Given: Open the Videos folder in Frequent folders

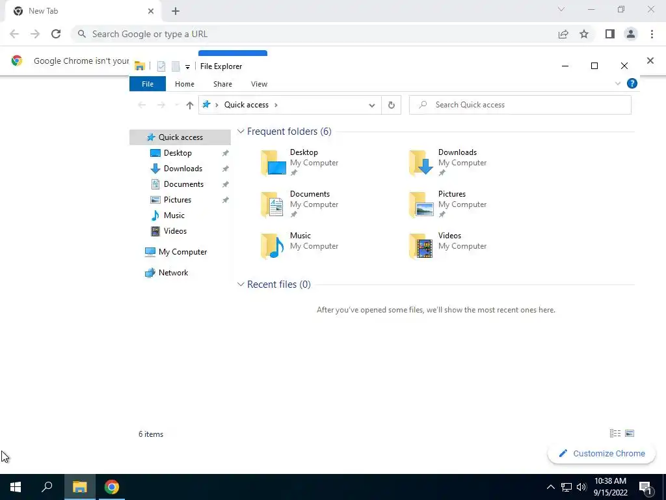Looking at the screenshot, I should coord(447,245).
